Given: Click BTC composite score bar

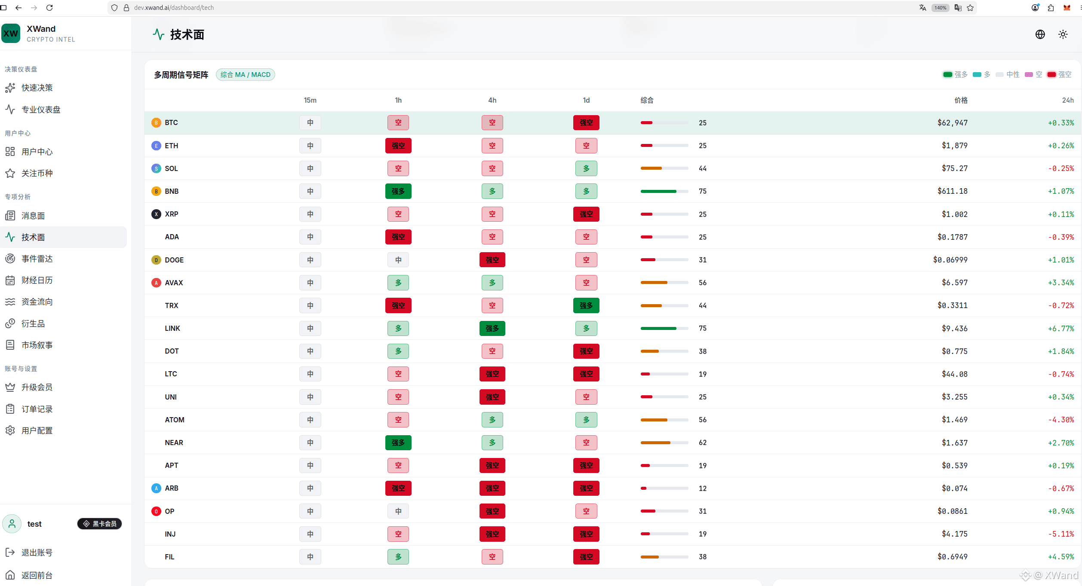Looking at the screenshot, I should pos(664,123).
